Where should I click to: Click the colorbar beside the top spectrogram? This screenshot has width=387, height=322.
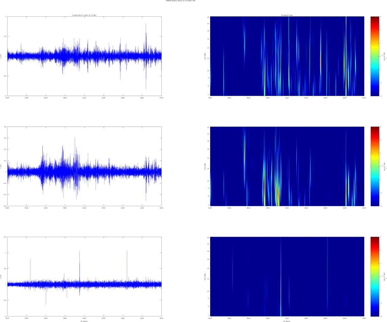click(375, 56)
